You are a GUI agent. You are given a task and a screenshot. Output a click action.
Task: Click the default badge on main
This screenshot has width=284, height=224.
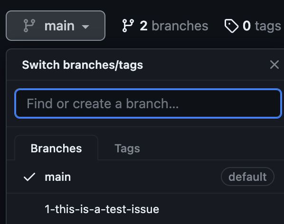pos(247,177)
